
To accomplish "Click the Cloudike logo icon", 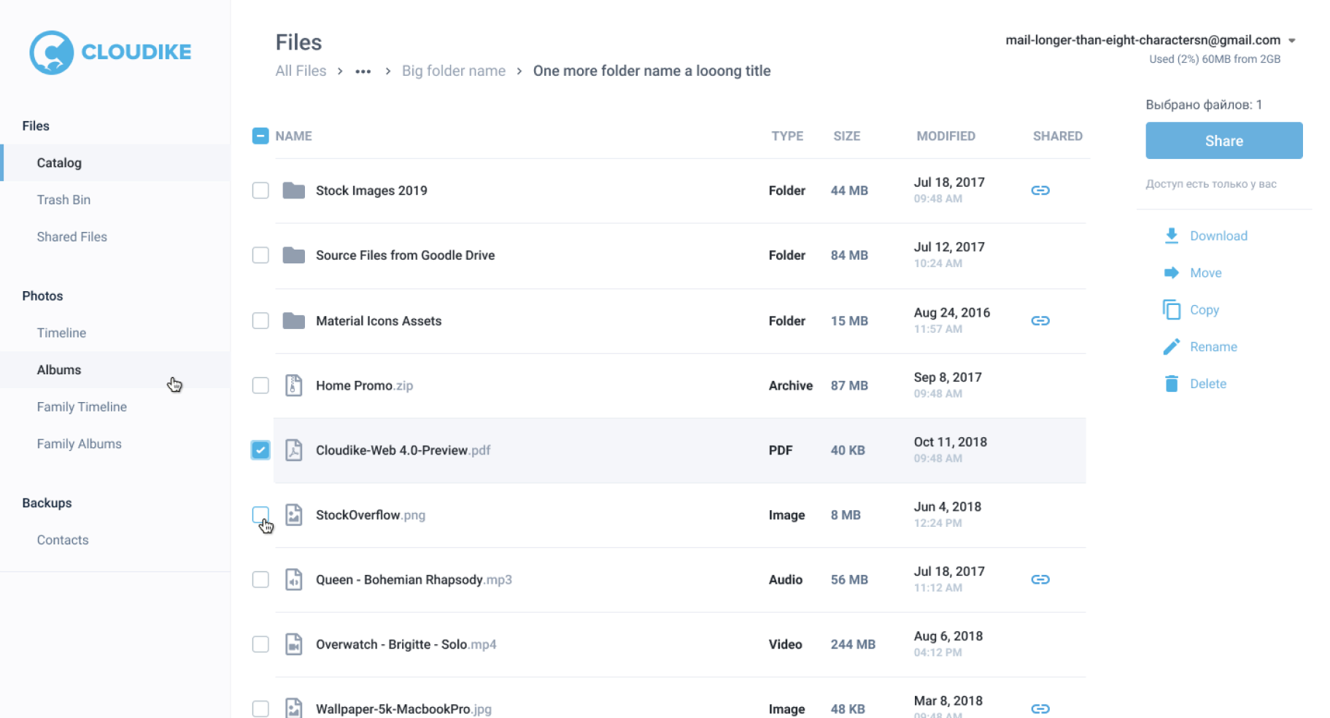I will (51, 53).
